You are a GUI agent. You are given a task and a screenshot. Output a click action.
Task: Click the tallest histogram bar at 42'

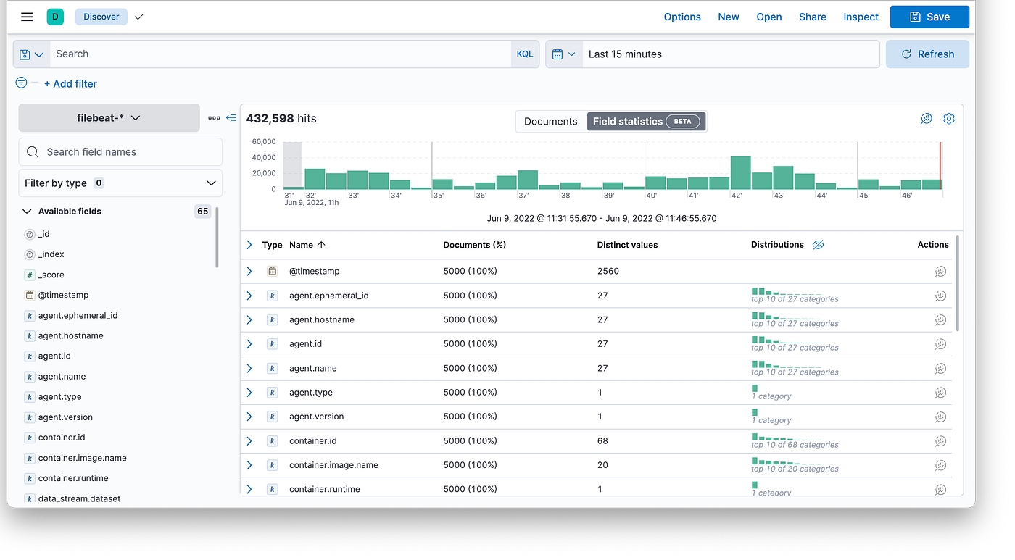pos(740,173)
